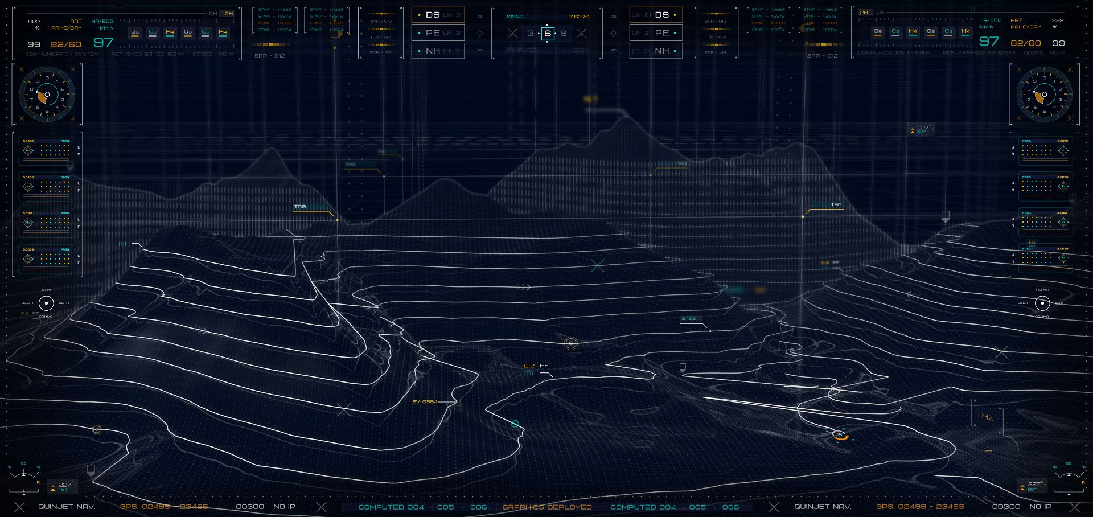1093x517 pixels.
Task: Expand the top-left FREQ 0.0355 module
Action: [46, 150]
